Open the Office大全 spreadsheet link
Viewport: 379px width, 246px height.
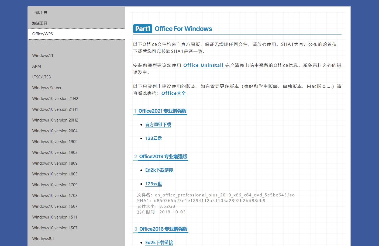point(174,93)
